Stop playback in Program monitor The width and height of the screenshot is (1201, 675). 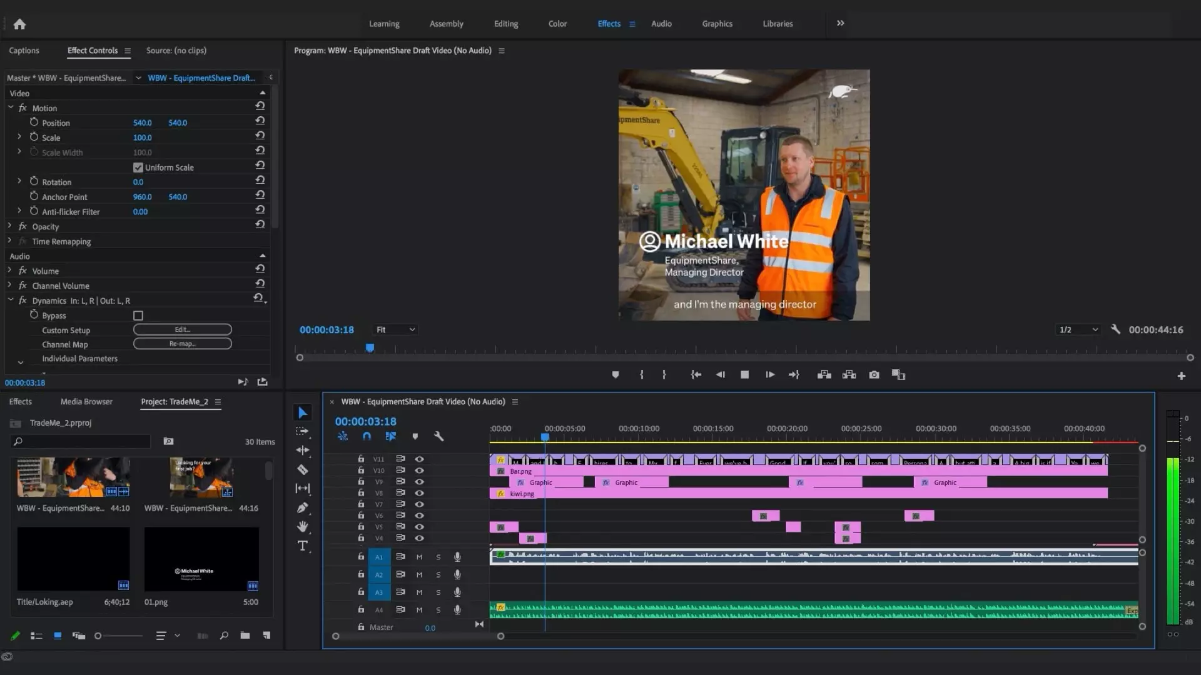pos(744,375)
